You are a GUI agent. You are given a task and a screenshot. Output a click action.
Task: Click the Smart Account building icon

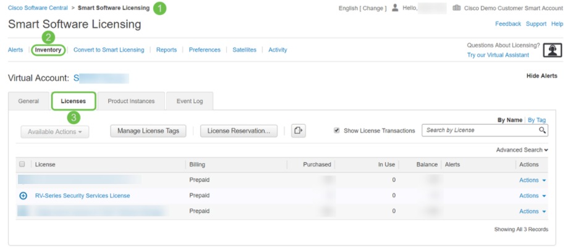pyautogui.click(x=457, y=8)
